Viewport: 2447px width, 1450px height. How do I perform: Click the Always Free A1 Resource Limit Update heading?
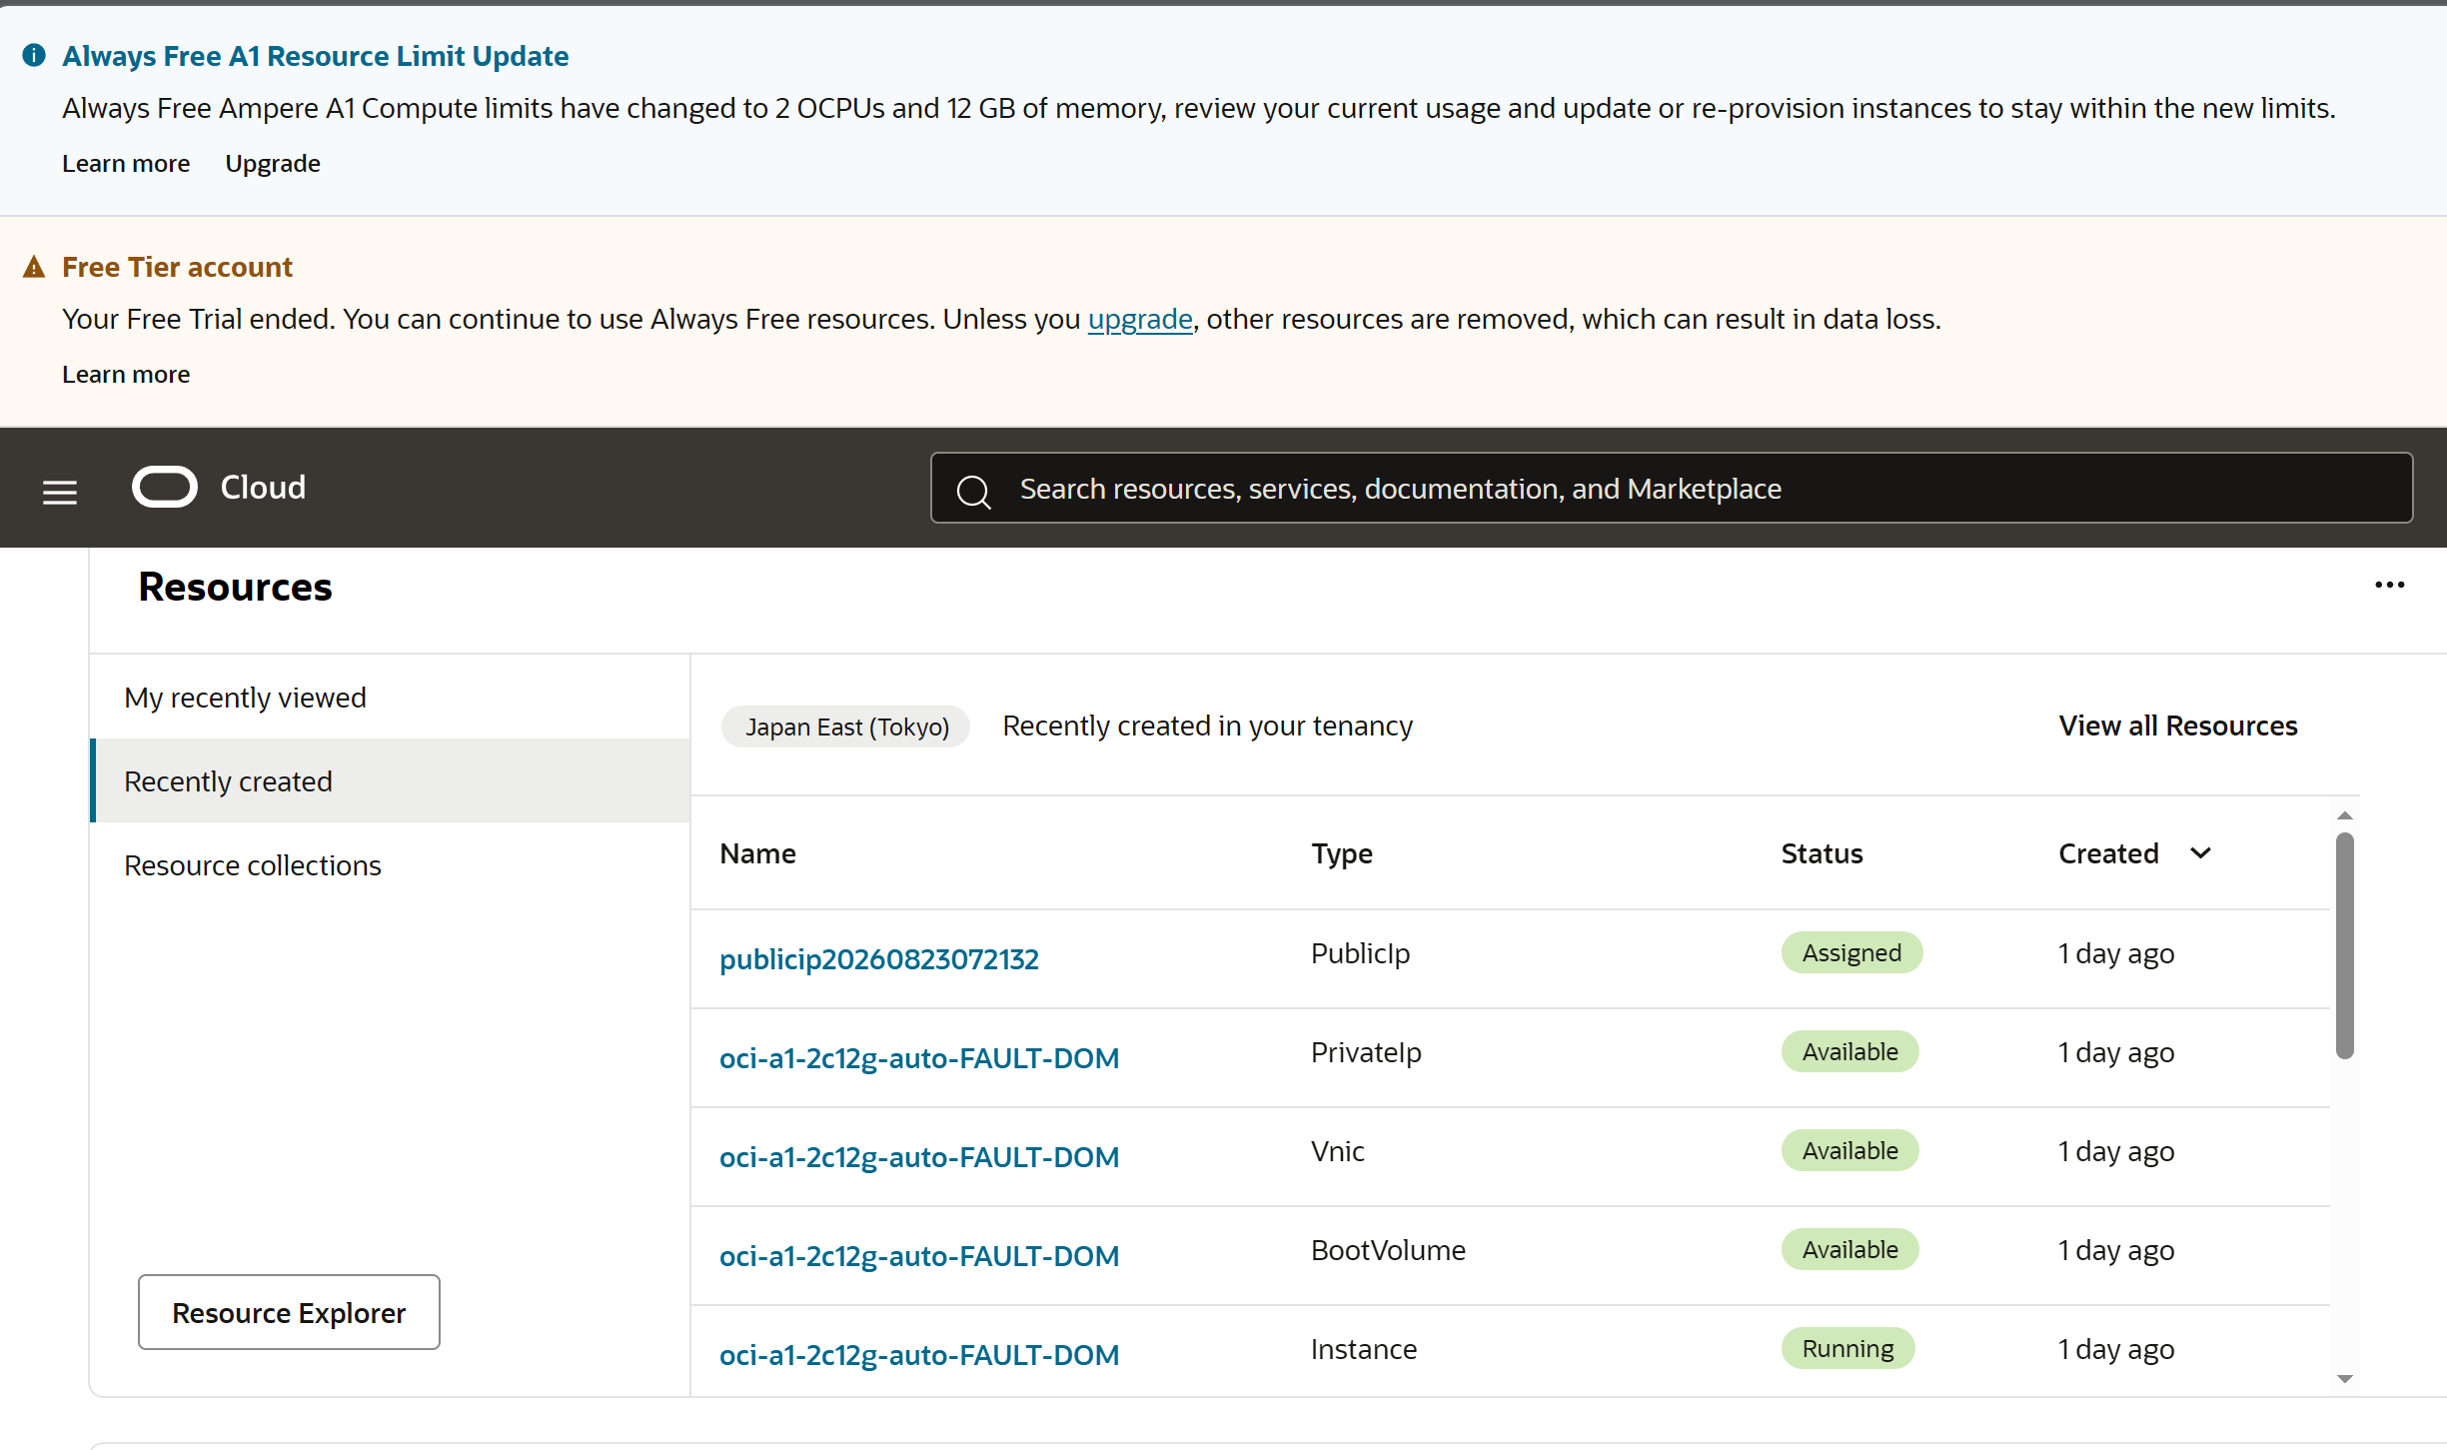pos(316,56)
